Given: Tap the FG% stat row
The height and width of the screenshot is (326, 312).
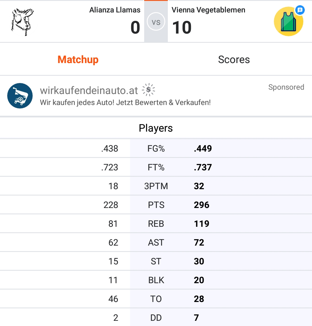Looking at the screenshot, I should 156,148.
